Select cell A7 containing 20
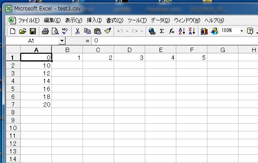 (x=36, y=104)
